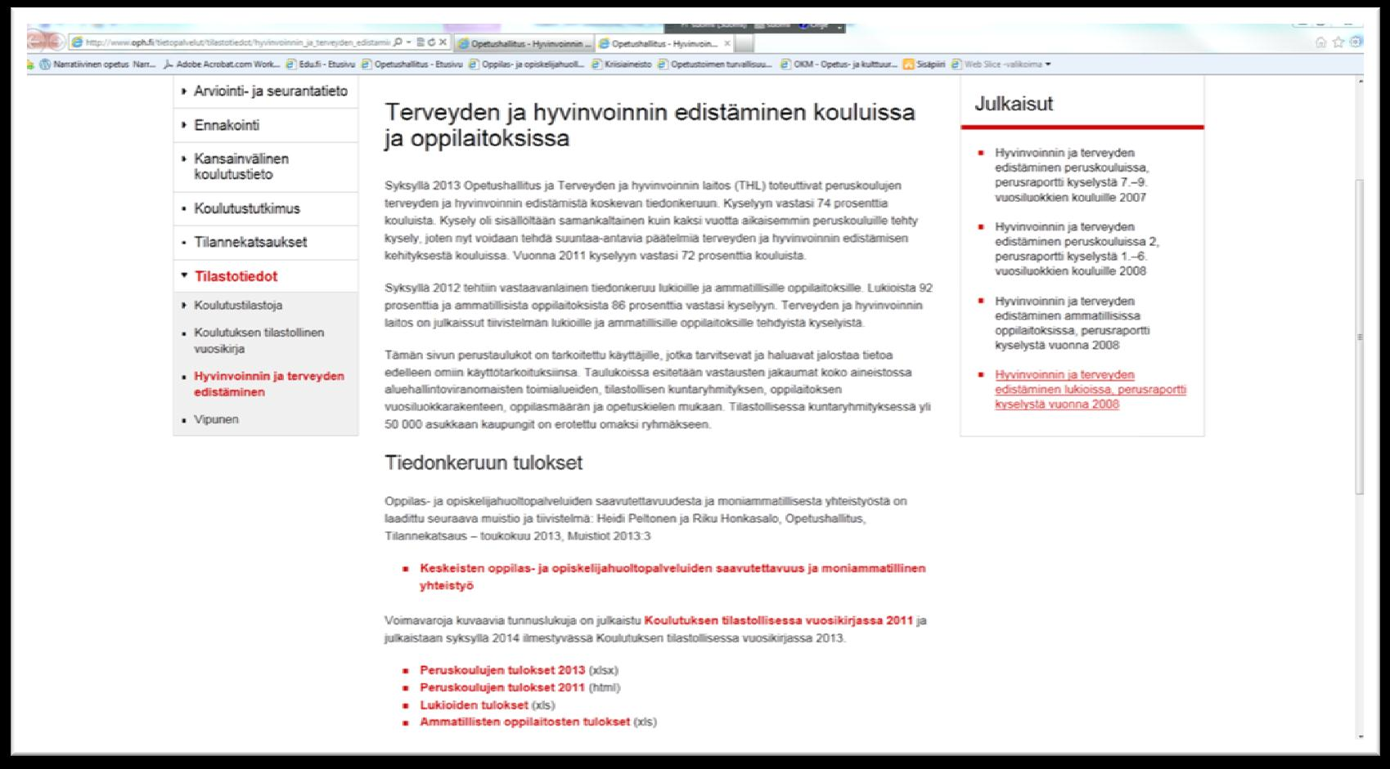Open Koulutustutkimus sidebar item
The height and width of the screenshot is (769, 1390).
click(x=266, y=208)
